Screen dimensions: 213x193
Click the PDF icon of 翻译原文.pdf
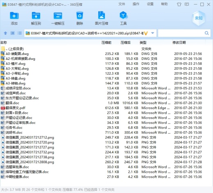(x=3, y=108)
